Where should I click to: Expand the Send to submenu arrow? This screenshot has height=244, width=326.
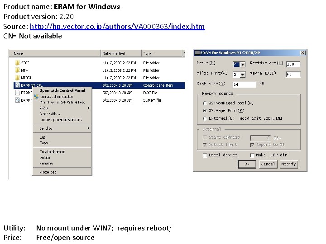click(89, 128)
